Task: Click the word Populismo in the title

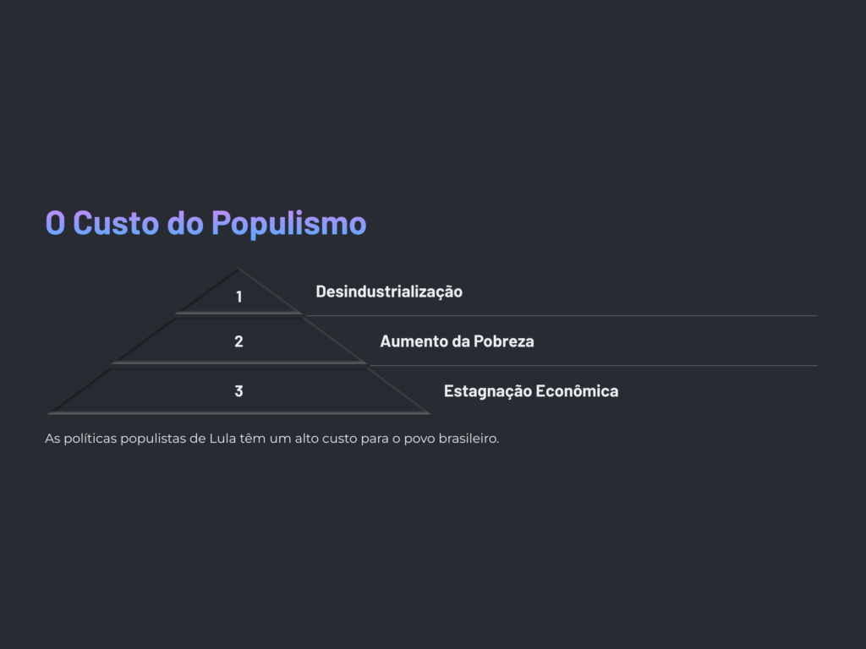Action: [x=289, y=224]
